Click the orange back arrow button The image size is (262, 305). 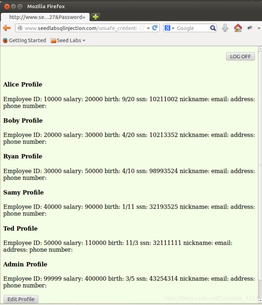click(x=7, y=28)
